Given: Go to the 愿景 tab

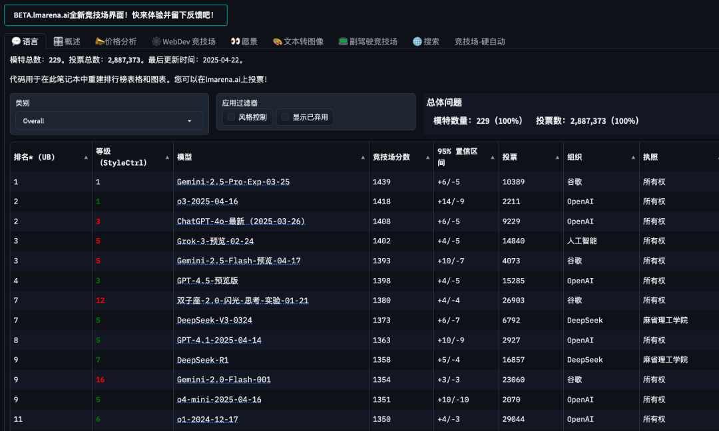Looking at the screenshot, I should pyautogui.click(x=244, y=42).
